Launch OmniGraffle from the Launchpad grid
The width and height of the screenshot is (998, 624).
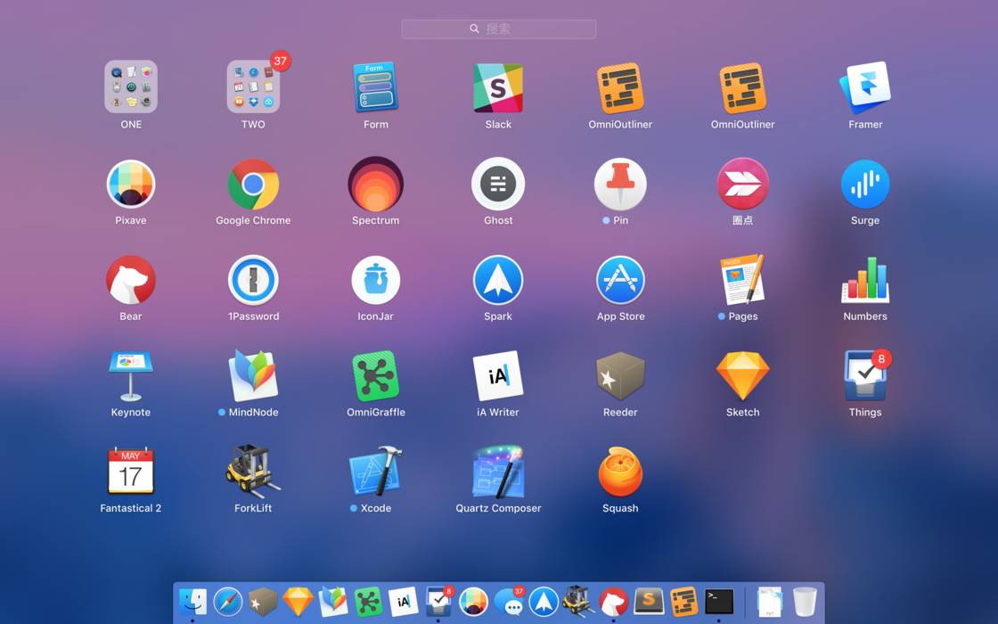375,376
